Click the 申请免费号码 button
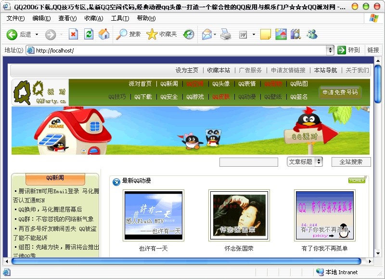 coord(340,93)
